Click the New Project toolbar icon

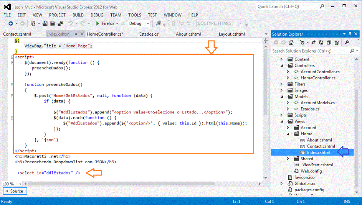33,23
